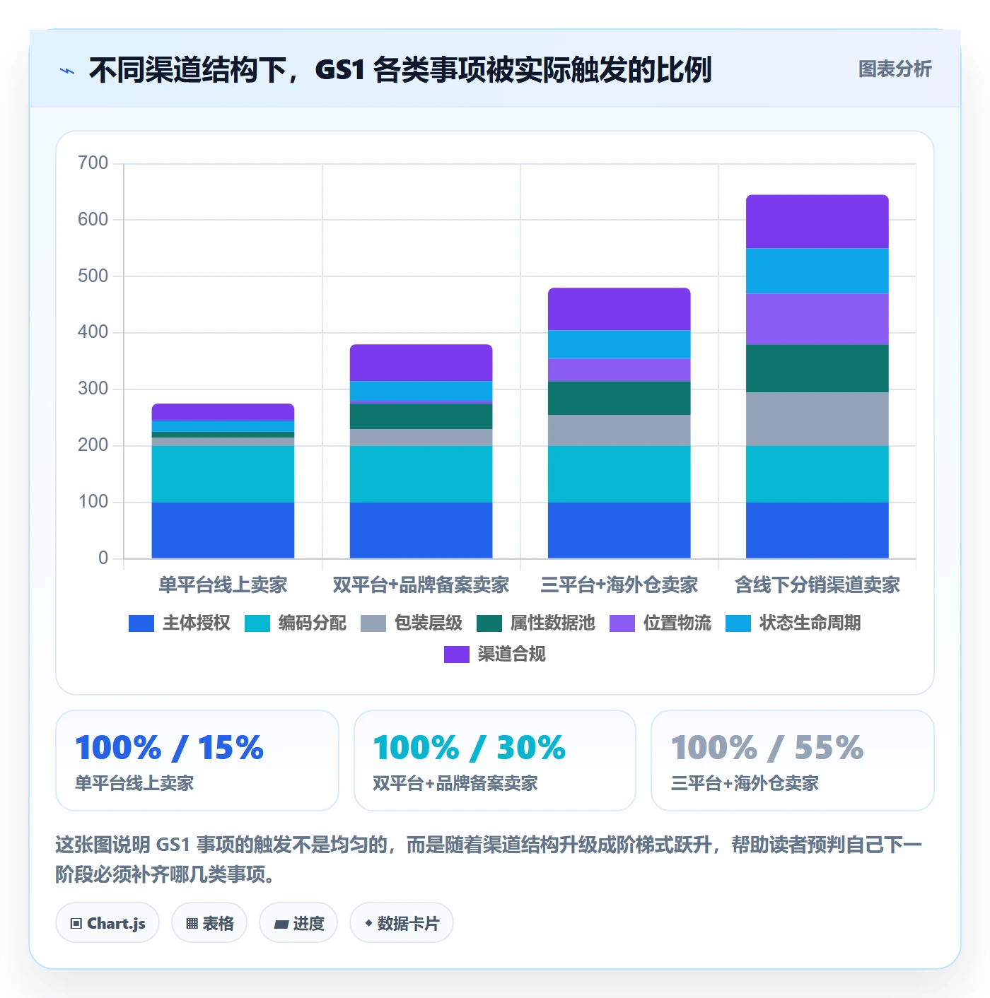Click the 包装层级 segment of the 含线下分销渠道卖家 bar
Screen dimensions: 990x998
click(x=817, y=419)
